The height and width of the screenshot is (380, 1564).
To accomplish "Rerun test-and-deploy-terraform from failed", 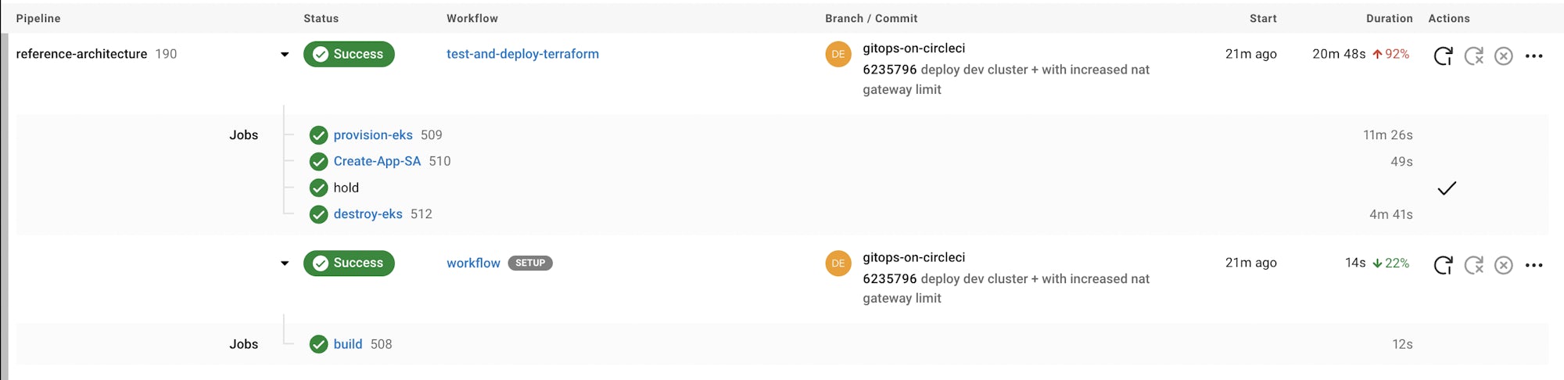I will coord(1473,56).
